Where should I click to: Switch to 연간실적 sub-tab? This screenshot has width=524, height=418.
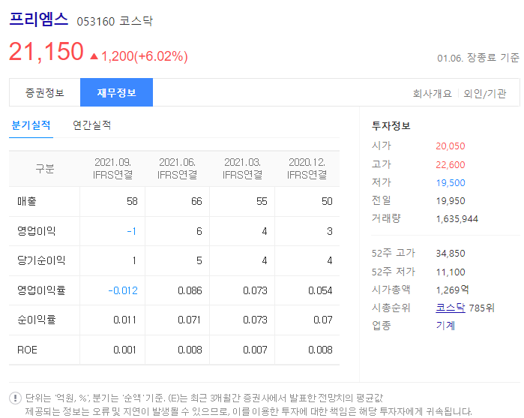point(91,125)
